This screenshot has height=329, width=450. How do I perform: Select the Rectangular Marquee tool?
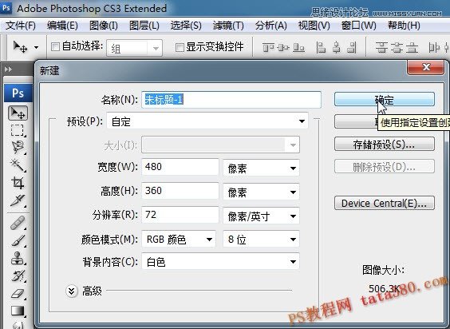(x=18, y=130)
